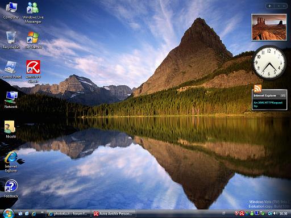Click the analog clock gadget
The width and height of the screenshot is (291, 218).
[269, 62]
